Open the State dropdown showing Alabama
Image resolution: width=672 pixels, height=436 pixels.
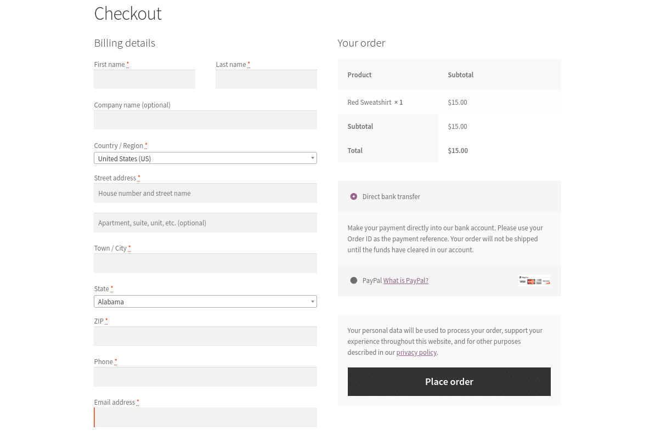(205, 301)
